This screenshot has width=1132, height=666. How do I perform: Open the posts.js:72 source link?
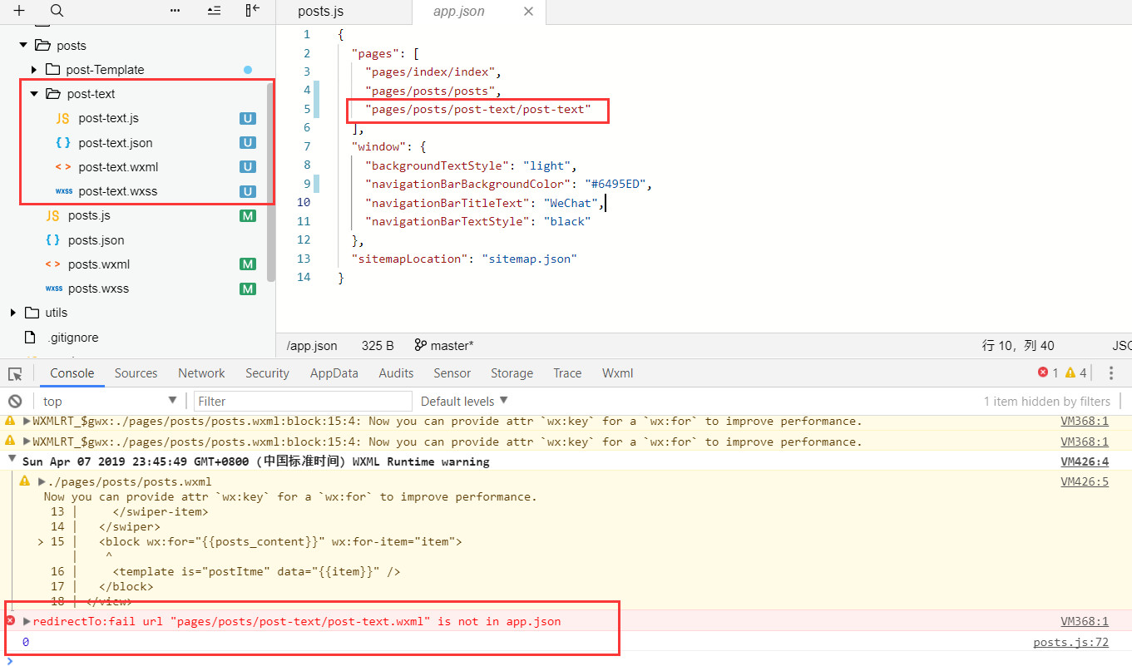[x=1070, y=642]
